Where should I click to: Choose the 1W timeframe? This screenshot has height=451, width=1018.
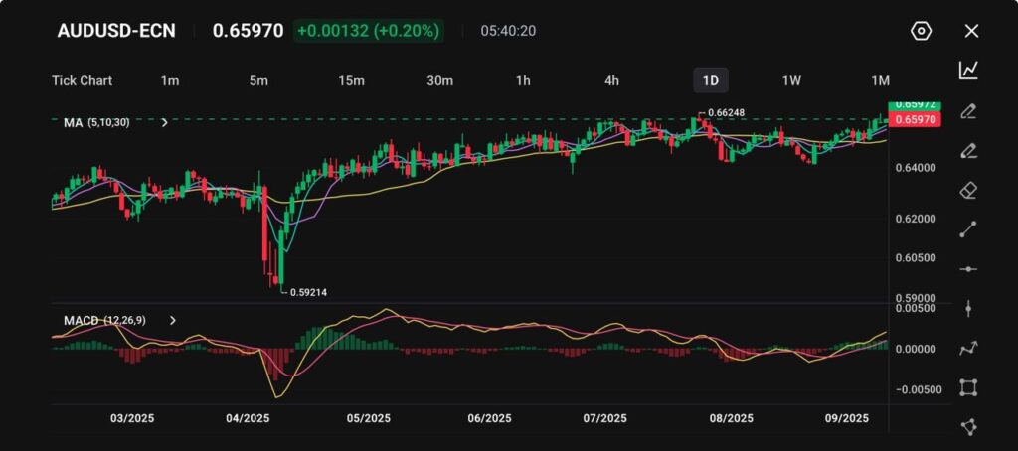pos(791,80)
